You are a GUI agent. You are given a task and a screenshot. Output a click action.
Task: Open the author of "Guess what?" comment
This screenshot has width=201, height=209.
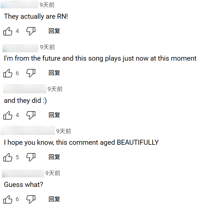click(x=23, y=173)
